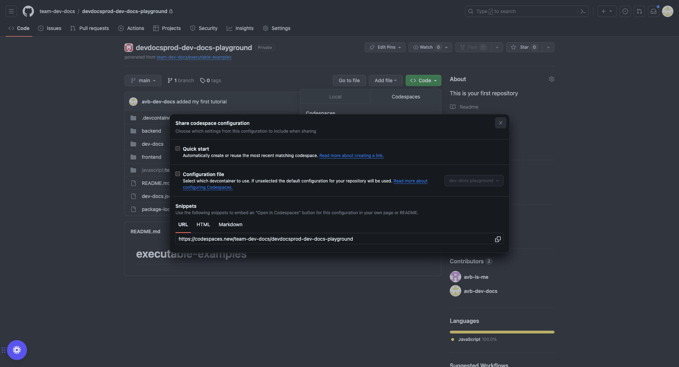Screen dimensions: 679x367
Task: Enable the Quick start checkbox
Action: (x=178, y=149)
